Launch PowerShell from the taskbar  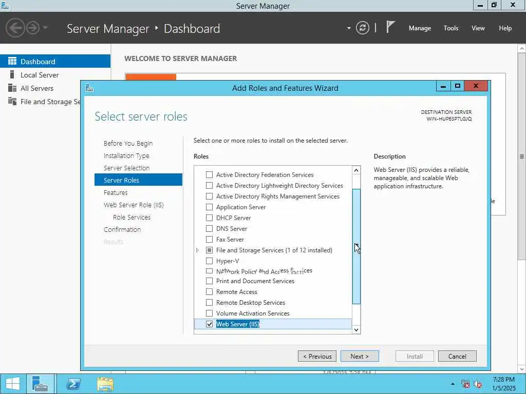pos(73,384)
